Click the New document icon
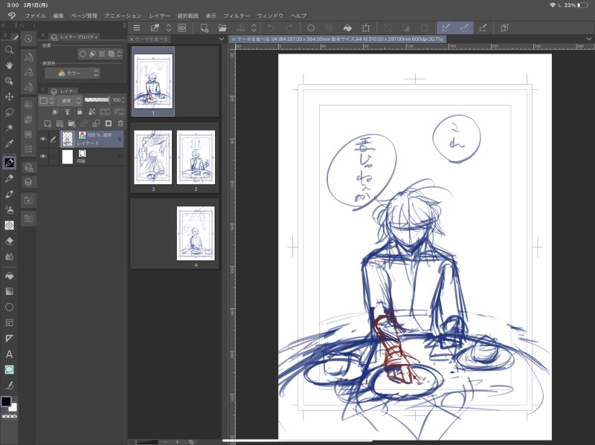This screenshot has height=445, width=595. pos(205,27)
